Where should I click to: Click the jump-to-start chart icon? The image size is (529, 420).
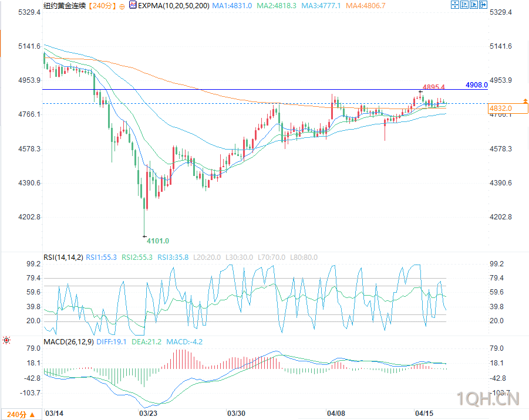464,5
